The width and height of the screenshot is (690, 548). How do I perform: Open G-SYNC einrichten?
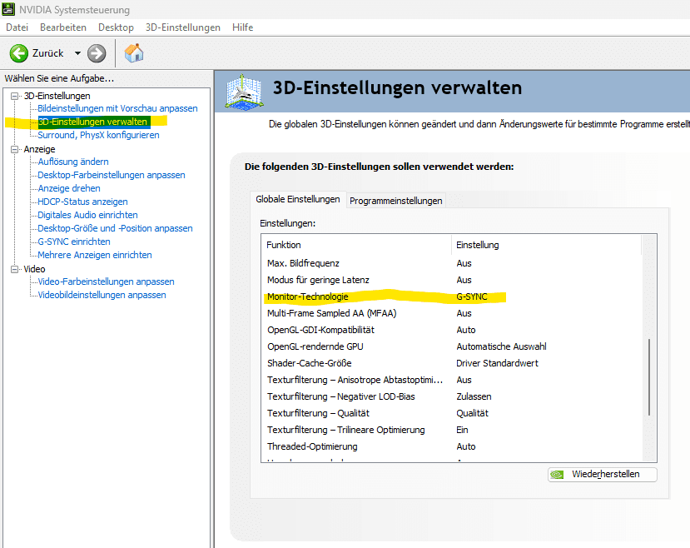point(74,242)
